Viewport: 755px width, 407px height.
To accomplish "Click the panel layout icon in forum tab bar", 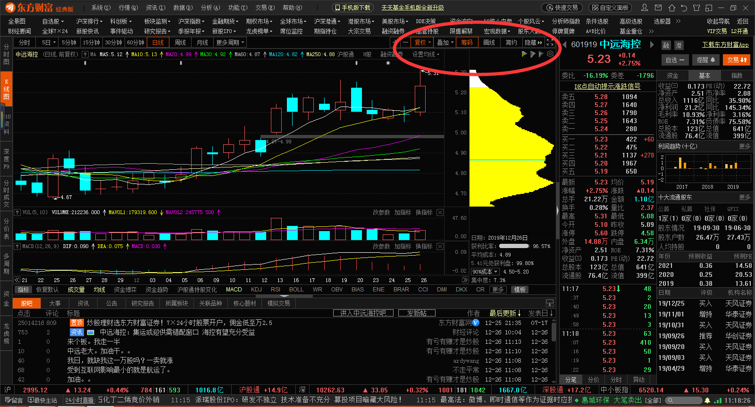I will [550, 303].
